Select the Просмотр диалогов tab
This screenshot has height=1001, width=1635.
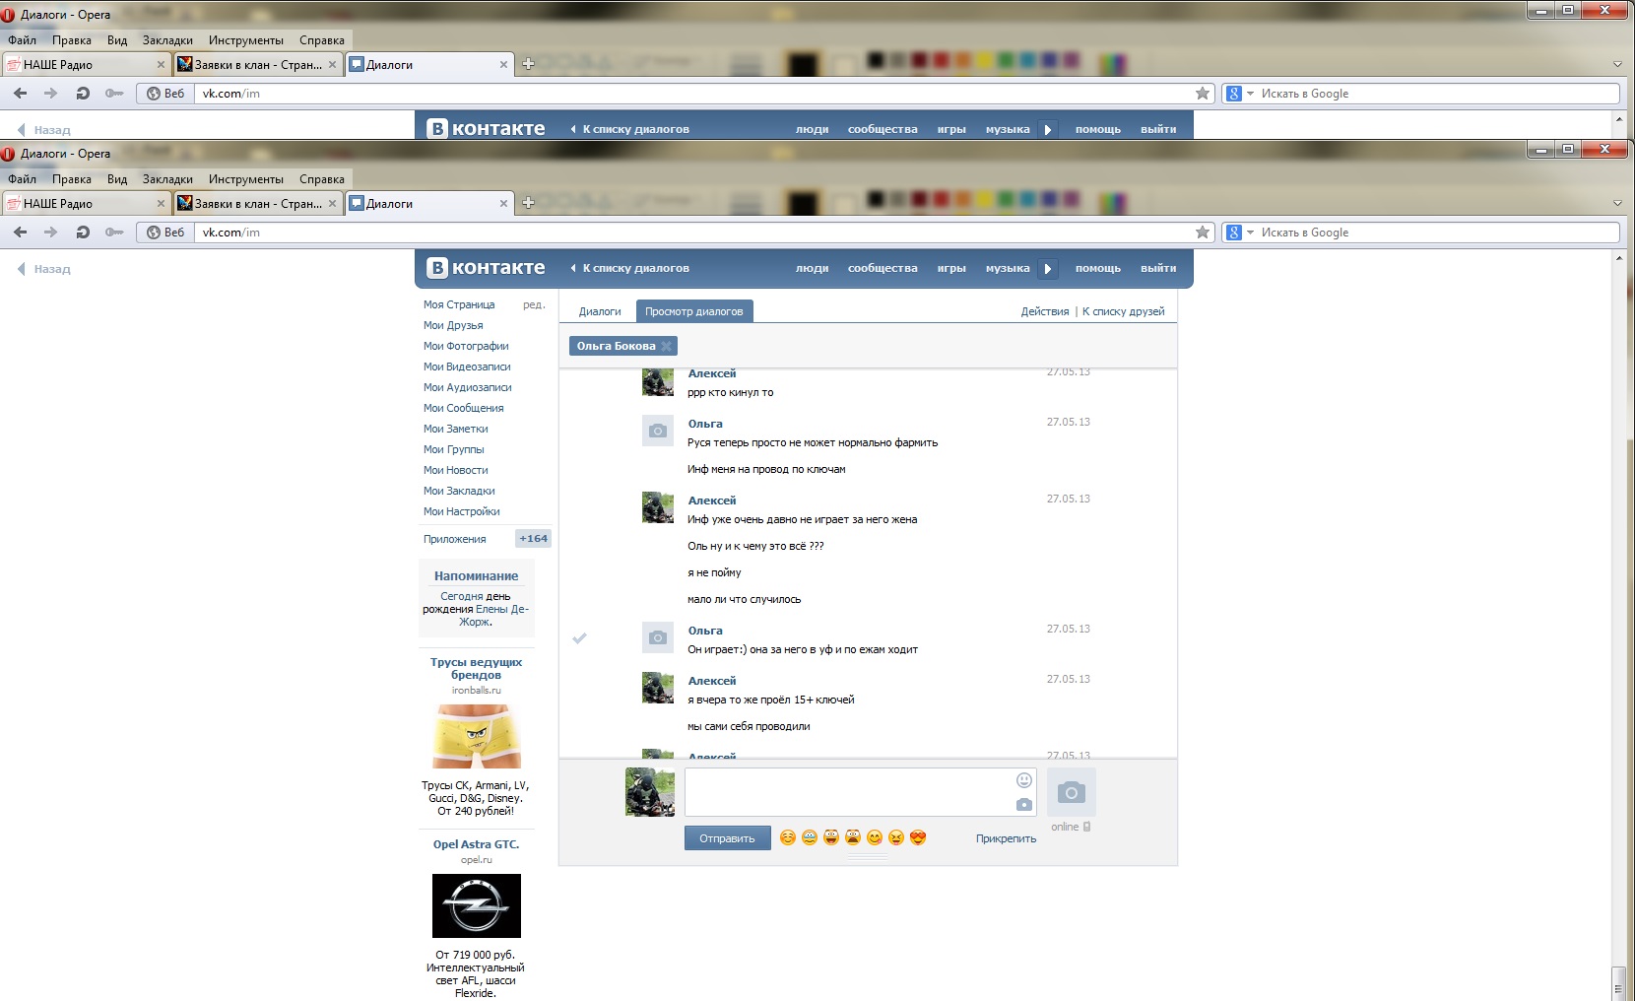tap(694, 311)
